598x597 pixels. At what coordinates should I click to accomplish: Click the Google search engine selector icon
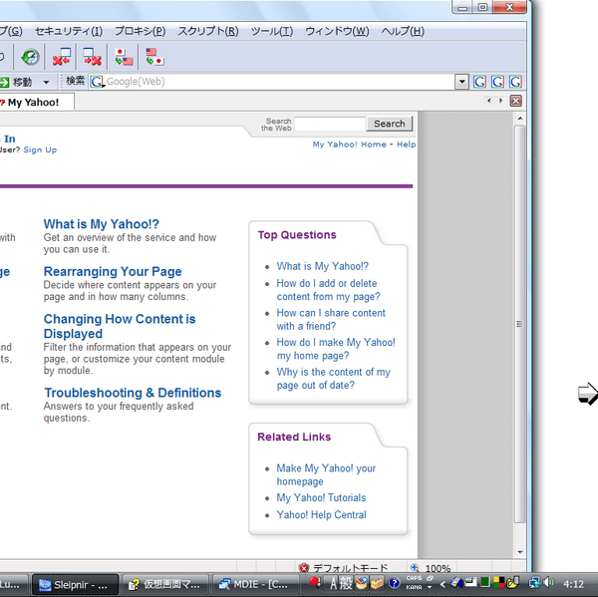click(x=98, y=82)
